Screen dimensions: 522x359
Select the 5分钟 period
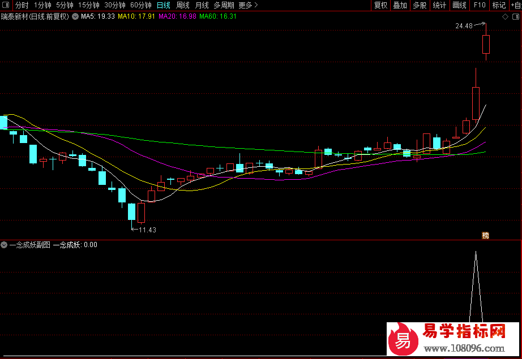(x=65, y=5)
